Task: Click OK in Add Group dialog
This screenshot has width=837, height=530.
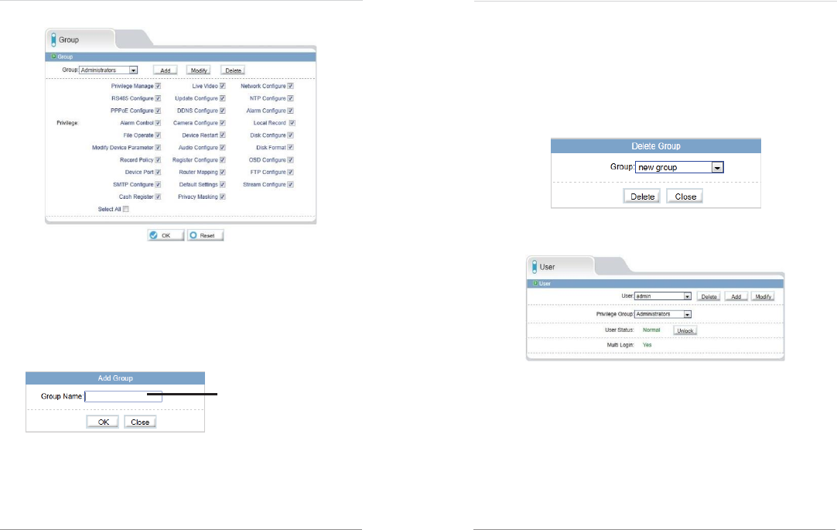Action: (103, 422)
